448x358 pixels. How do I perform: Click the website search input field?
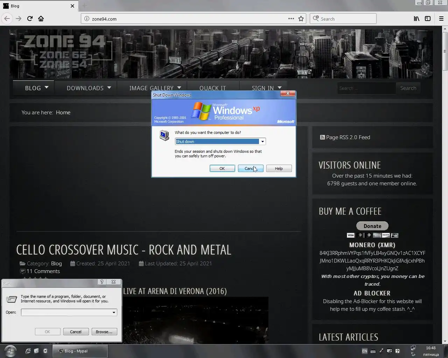(366, 88)
